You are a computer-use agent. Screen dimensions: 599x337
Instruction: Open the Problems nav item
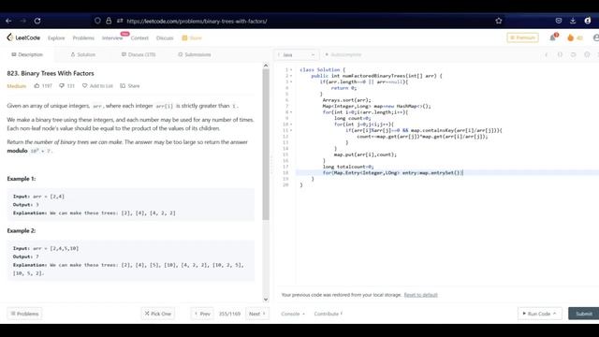click(x=83, y=37)
